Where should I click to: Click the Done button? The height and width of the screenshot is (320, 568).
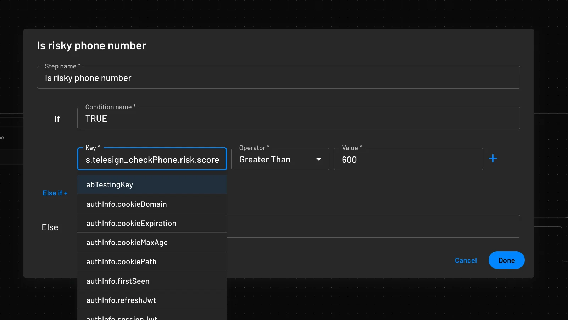point(506,260)
